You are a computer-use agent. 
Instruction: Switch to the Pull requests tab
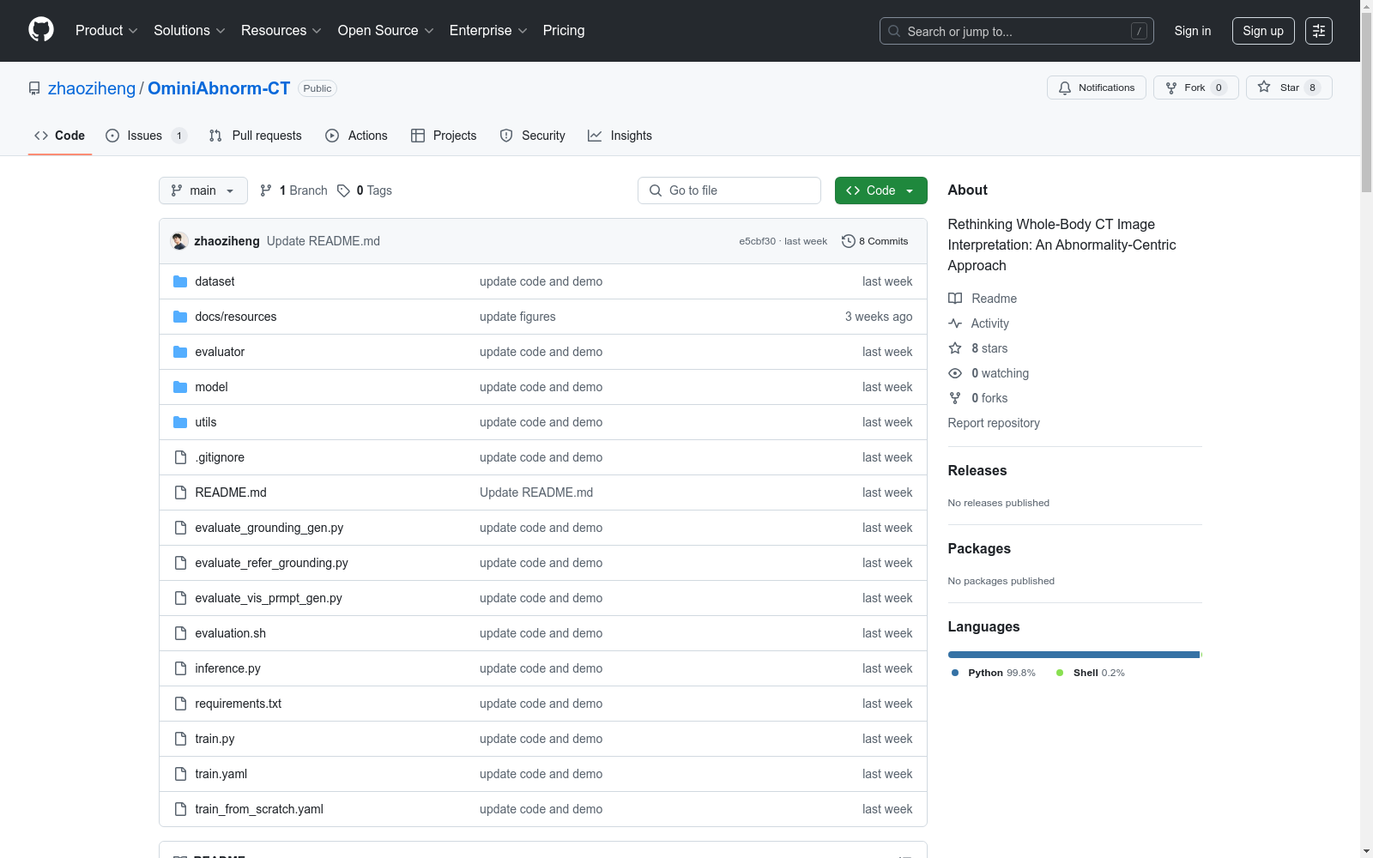click(x=256, y=136)
